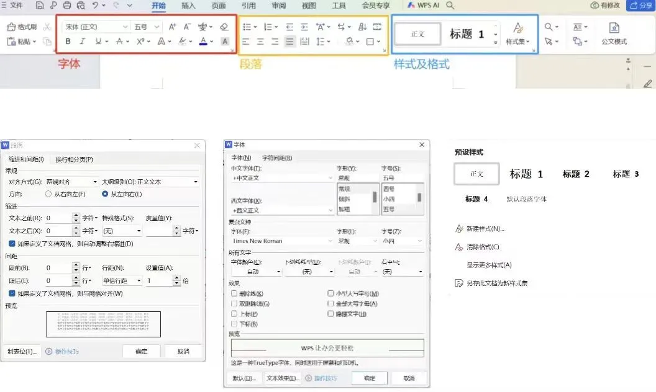Click the character shading A icon
Image resolution: width=656 pixels, height=392 pixels.
(225, 42)
